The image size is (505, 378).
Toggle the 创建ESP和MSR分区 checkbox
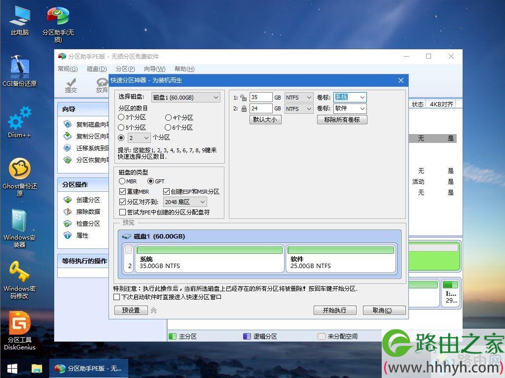point(166,192)
